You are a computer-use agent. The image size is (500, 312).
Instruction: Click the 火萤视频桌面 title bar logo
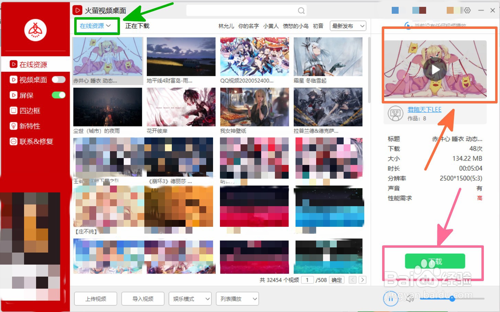(77, 10)
